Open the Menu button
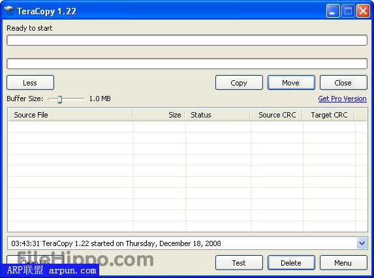This screenshot has width=374, height=278. [x=343, y=263]
